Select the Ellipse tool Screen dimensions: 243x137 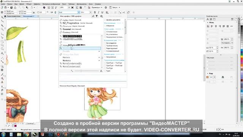2,45
